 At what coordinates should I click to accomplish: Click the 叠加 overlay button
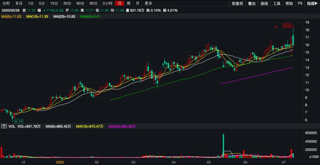click(252, 3)
